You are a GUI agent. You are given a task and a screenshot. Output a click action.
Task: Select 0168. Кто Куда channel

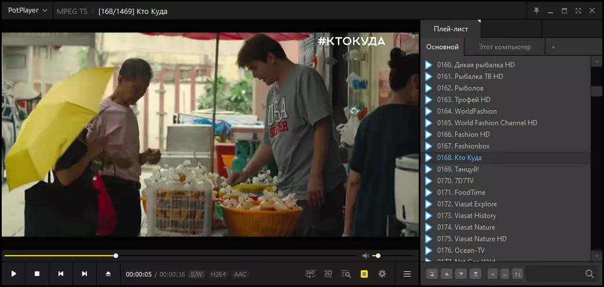506,157
